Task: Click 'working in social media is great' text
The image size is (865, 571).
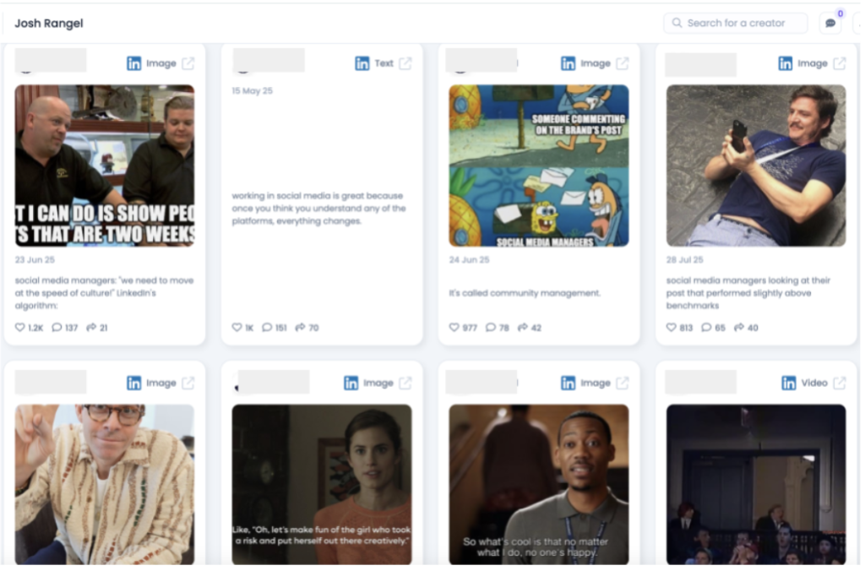Action: (x=320, y=209)
